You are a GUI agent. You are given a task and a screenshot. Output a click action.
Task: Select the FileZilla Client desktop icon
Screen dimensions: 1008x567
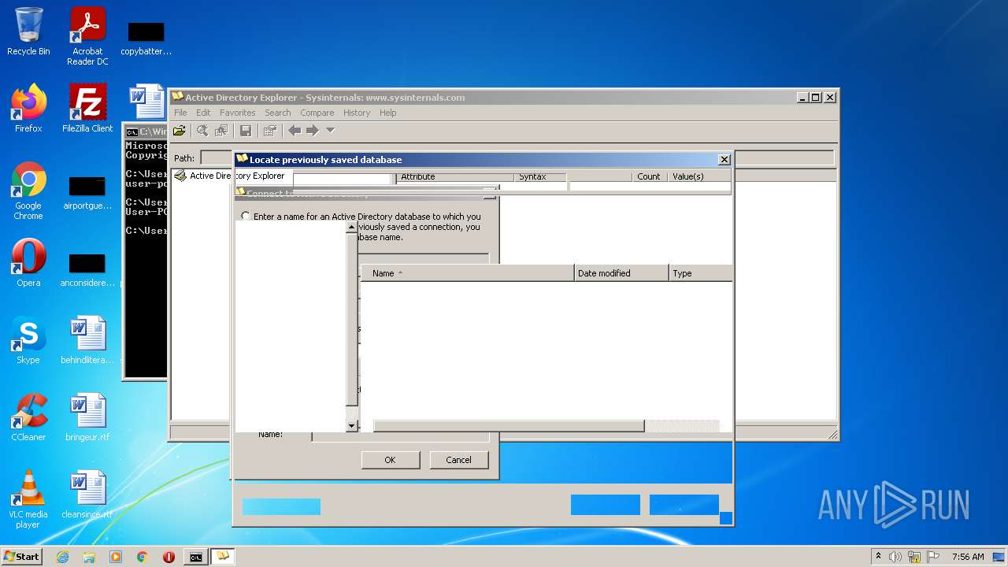pyautogui.click(x=87, y=109)
